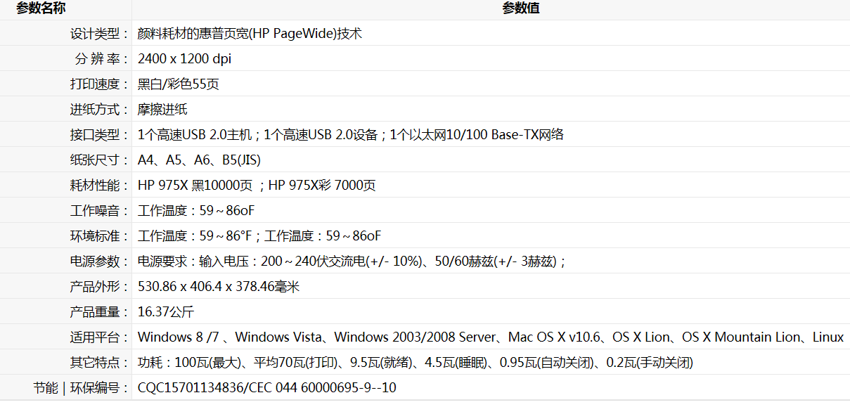Screen dimensions: 850x407
Task: Select the 分辨率 label
Action: point(101,58)
